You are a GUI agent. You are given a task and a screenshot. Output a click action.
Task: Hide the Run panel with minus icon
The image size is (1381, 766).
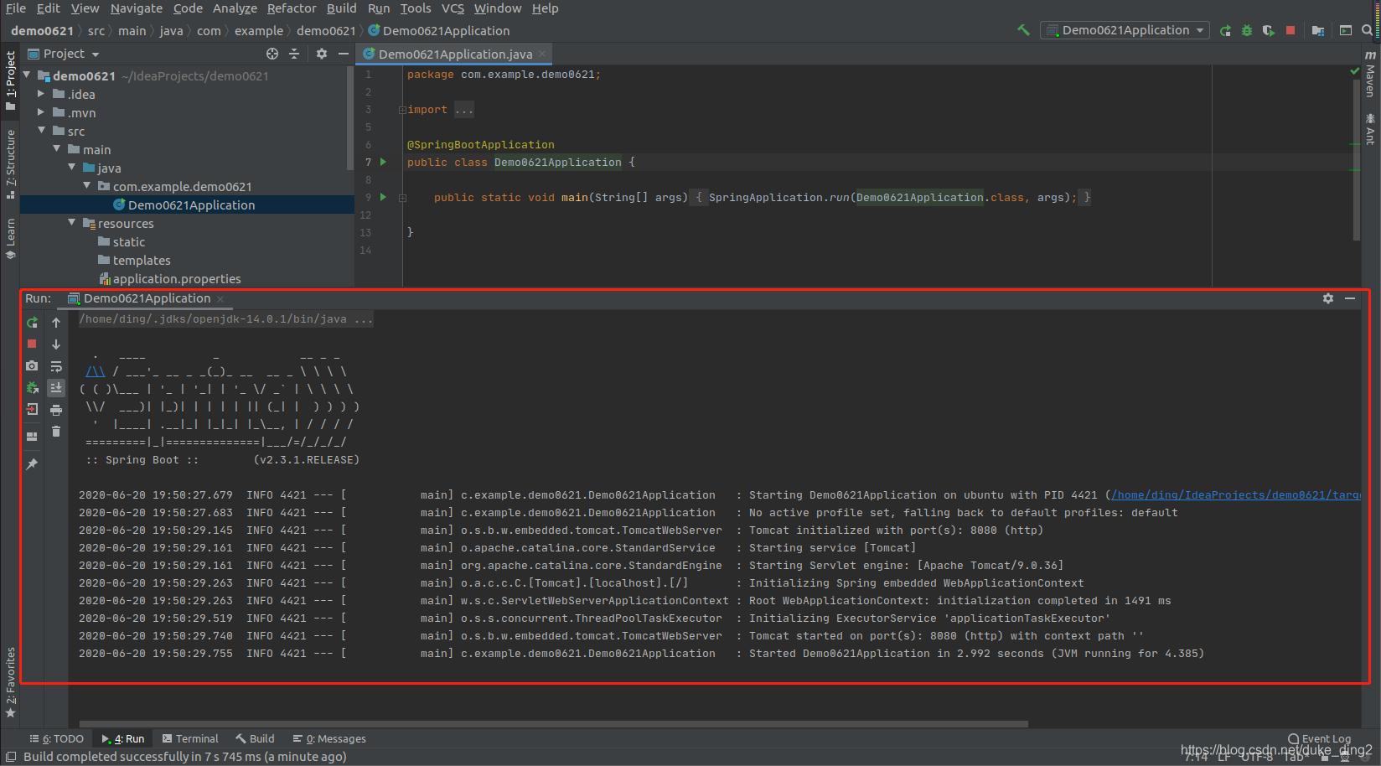(x=1350, y=298)
